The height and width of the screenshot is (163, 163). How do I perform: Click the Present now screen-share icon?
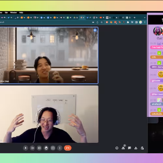pyautogui.click(x=53, y=148)
